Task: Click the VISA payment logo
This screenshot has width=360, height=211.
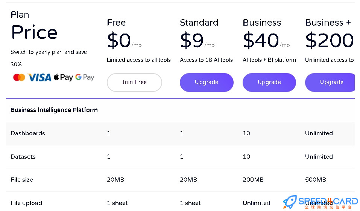Action: point(39,78)
